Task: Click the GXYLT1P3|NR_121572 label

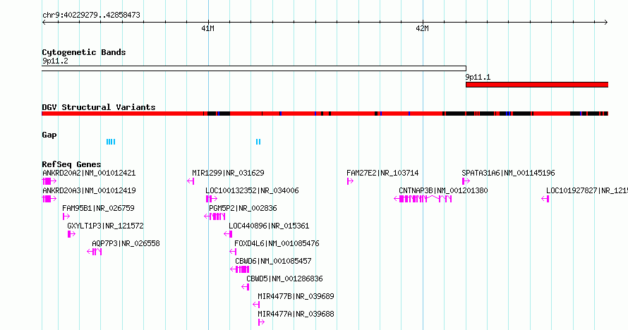Action: coord(105,226)
